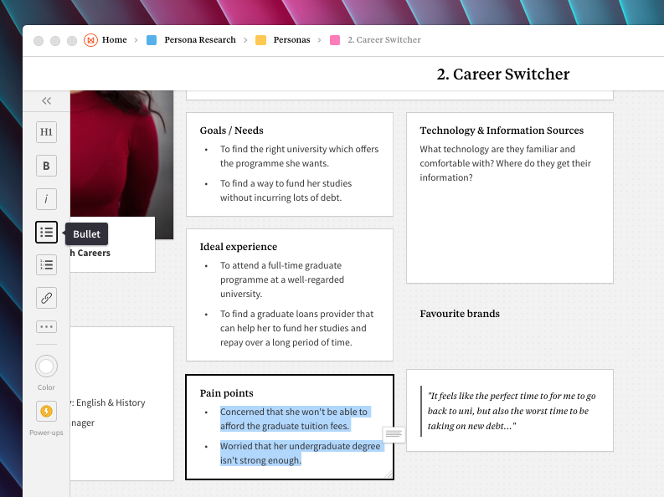Click the Careers caption under photo

[x=94, y=253]
